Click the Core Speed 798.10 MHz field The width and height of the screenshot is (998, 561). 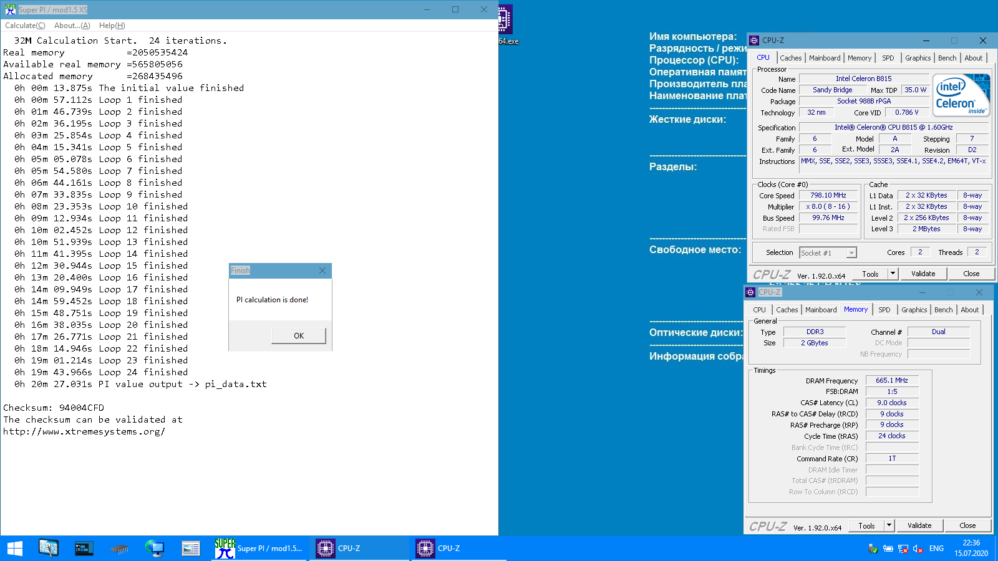tap(828, 195)
